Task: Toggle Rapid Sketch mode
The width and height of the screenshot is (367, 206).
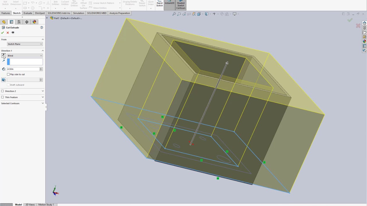Action: pyautogui.click(x=159, y=3)
